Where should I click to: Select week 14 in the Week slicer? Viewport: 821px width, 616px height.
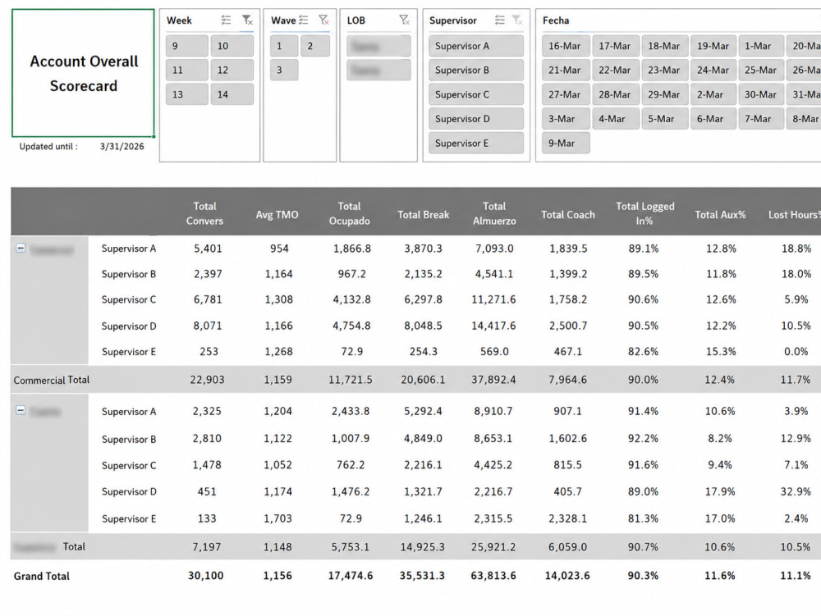coord(232,94)
